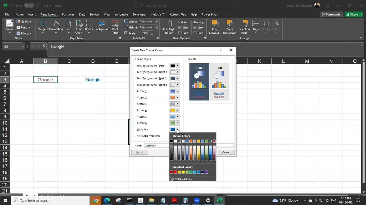This screenshot has width=366, height=205.
Task: Open Settings gear in the taskbar
Action: click(x=208, y=200)
